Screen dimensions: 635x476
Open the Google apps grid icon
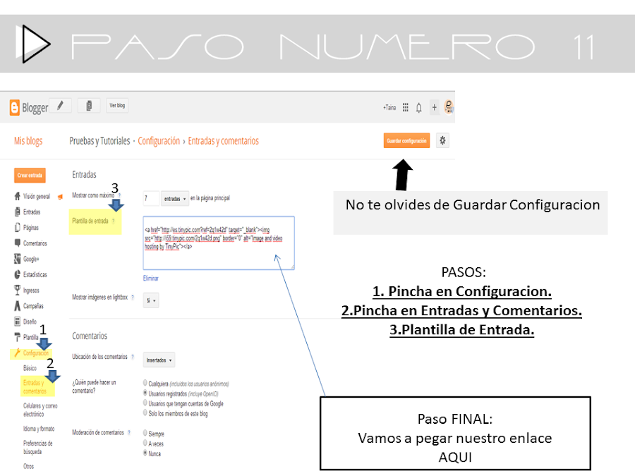pyautogui.click(x=406, y=107)
